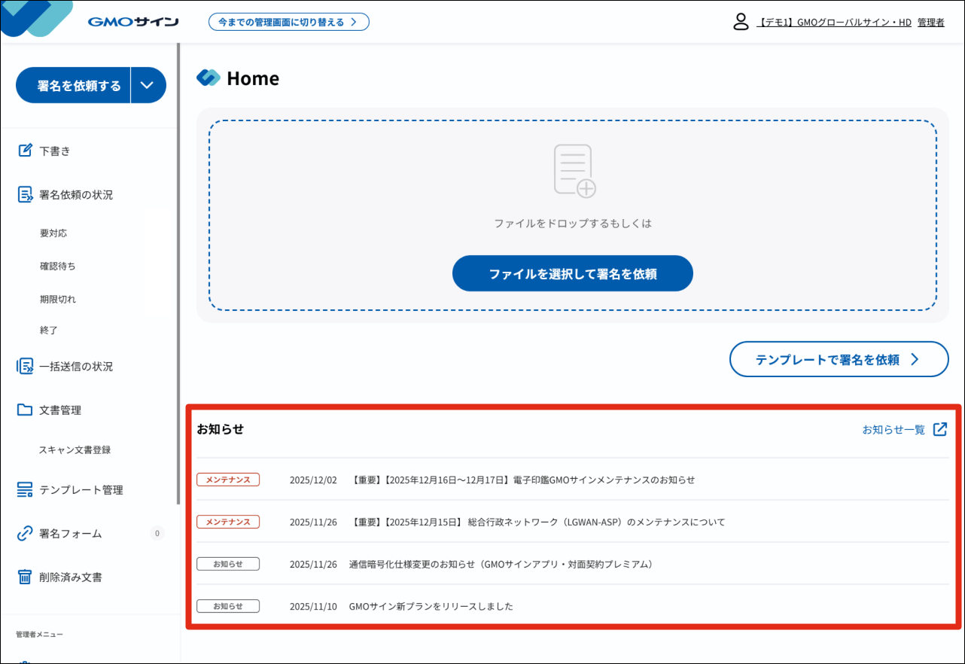Open 削除済み文書 using the trash icon

(x=23, y=577)
